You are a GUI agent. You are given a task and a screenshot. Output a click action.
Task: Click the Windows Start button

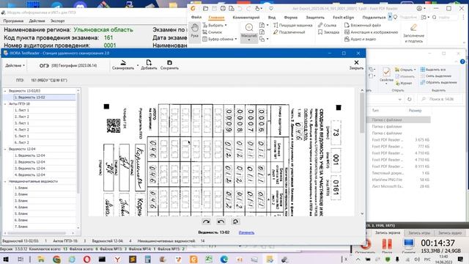tap(5, 259)
